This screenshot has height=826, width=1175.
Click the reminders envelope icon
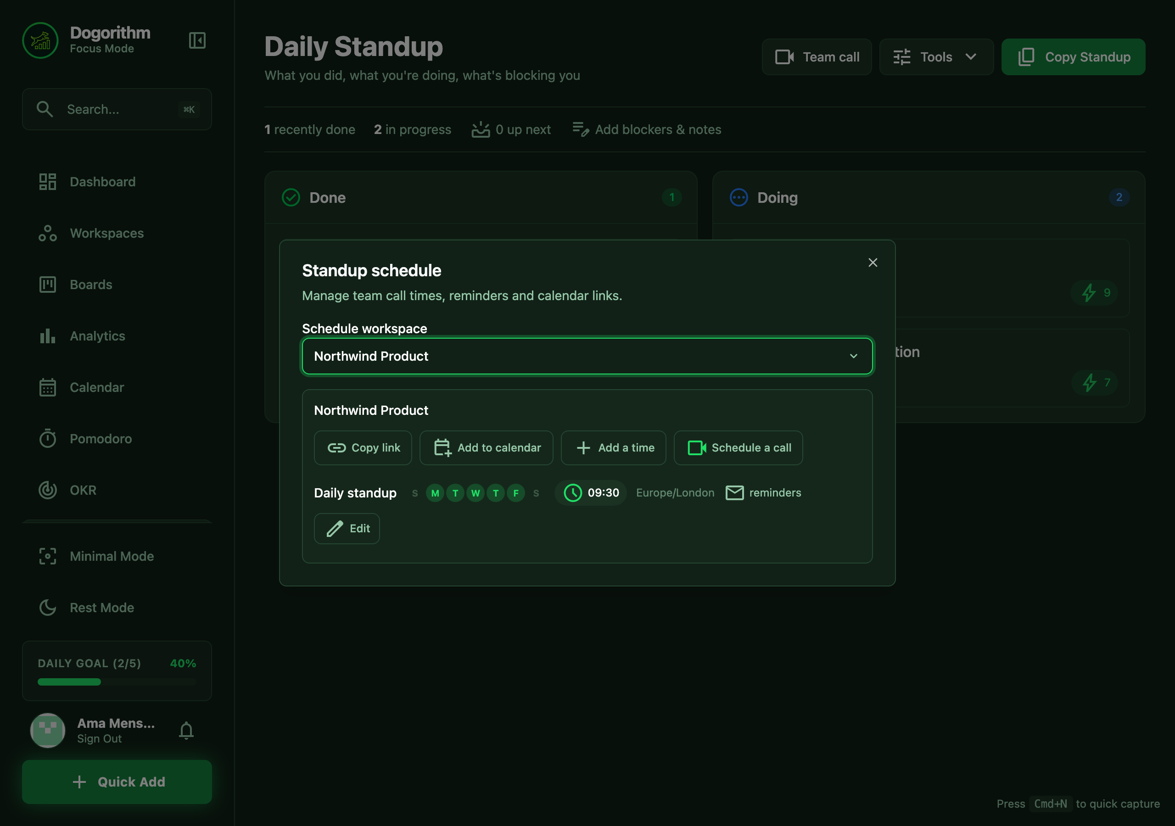point(734,493)
